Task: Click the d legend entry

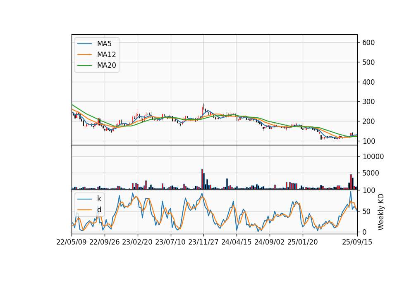Action: [99, 210]
